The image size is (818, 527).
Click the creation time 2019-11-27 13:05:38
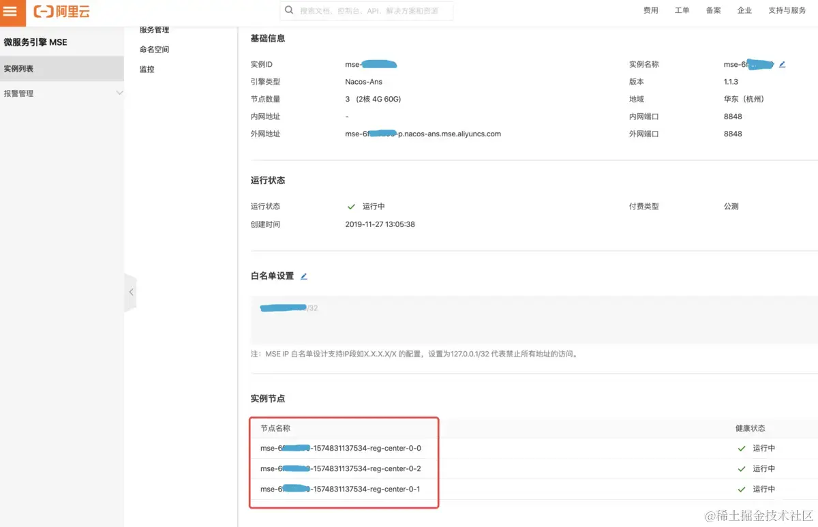tap(380, 224)
